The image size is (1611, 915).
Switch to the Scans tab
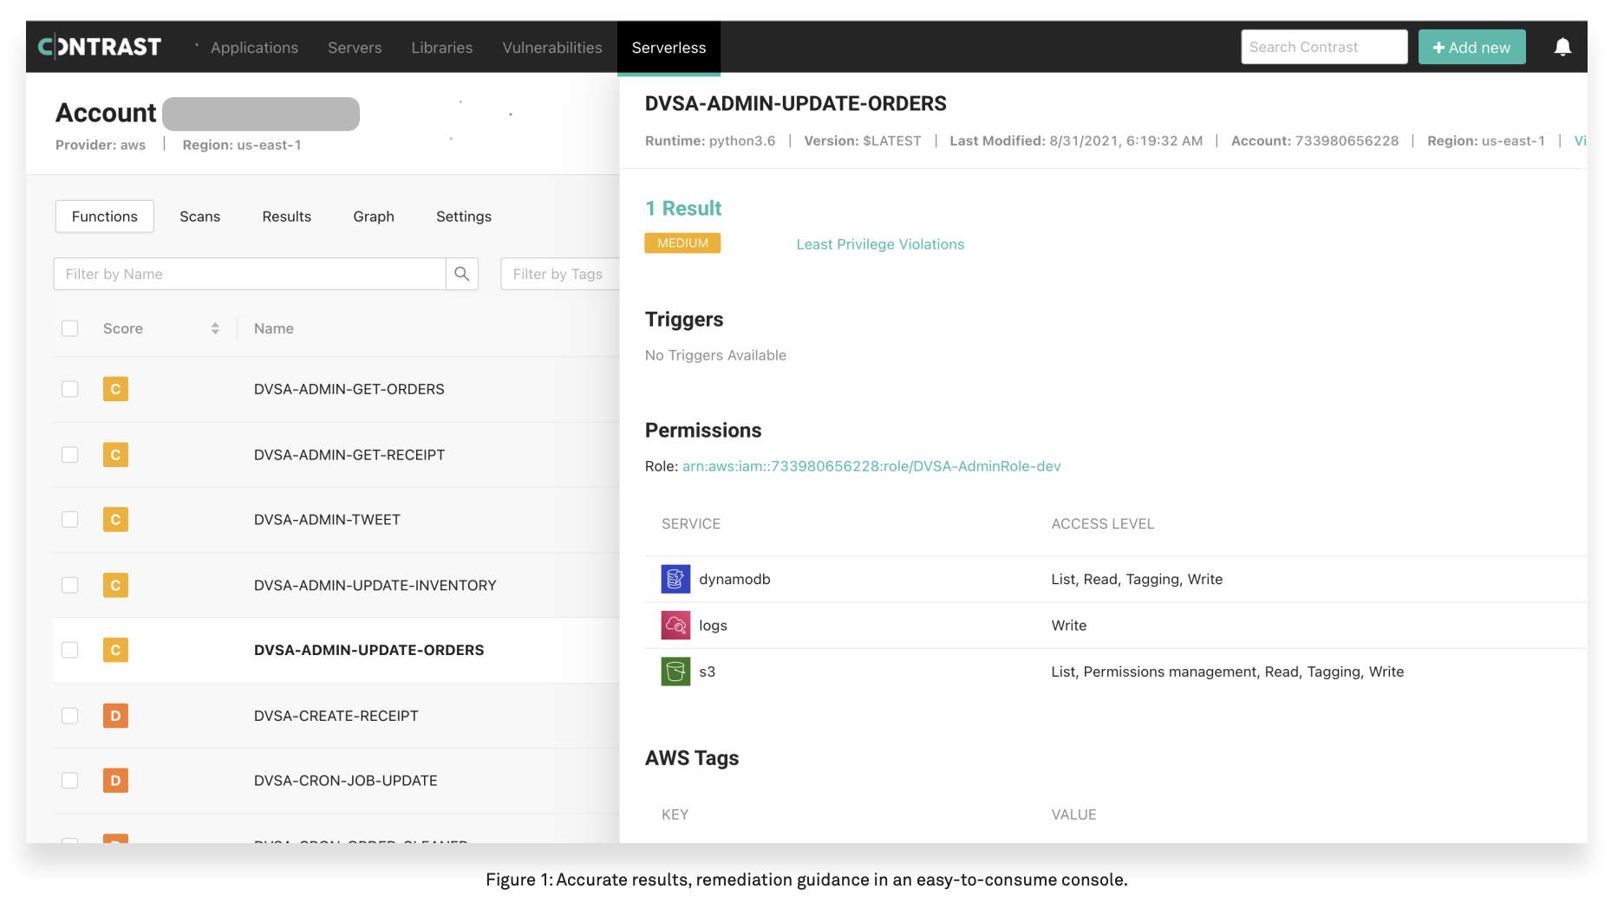[199, 217]
